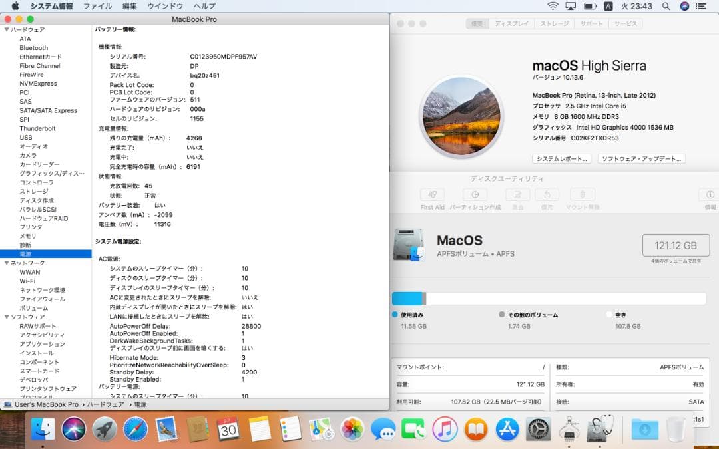Run First Aid in Disk Utility

point(431,195)
